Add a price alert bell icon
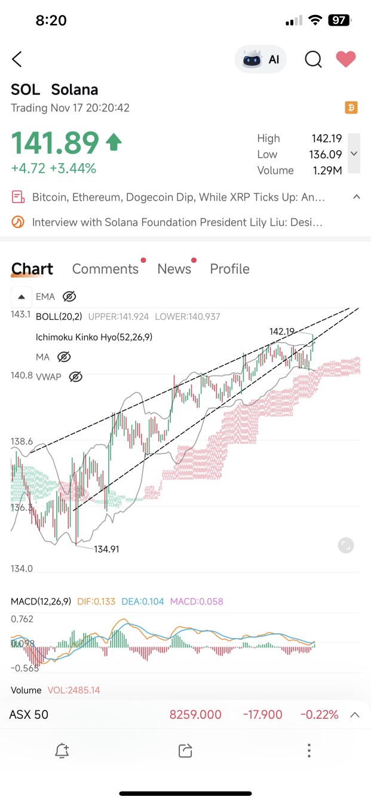 pyautogui.click(x=62, y=750)
